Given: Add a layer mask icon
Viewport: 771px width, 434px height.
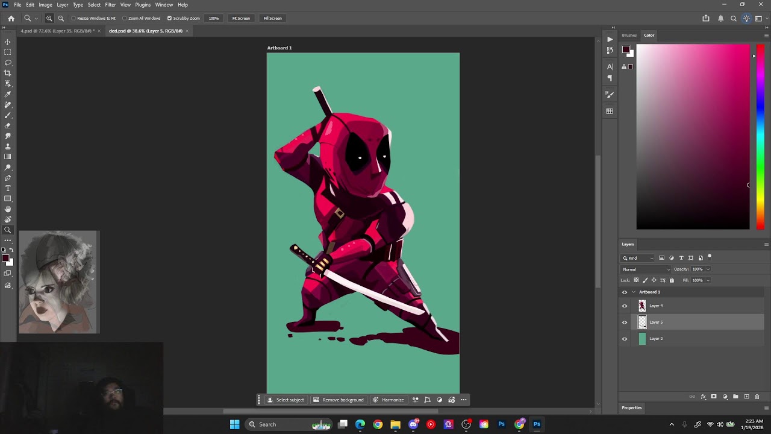Looking at the screenshot, I should click(x=714, y=397).
